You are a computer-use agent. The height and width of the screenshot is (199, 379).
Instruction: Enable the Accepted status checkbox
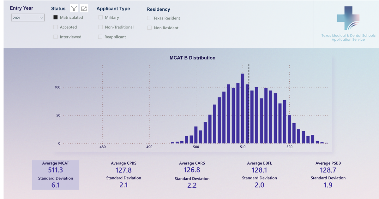tap(56, 27)
